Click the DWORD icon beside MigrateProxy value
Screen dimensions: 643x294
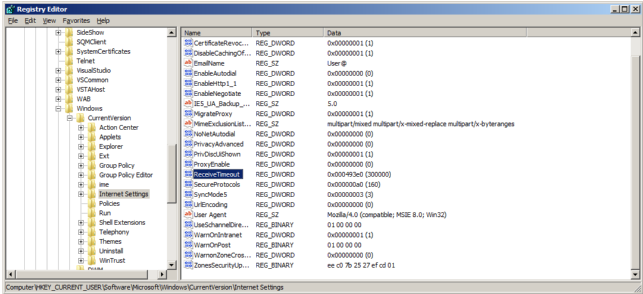(188, 113)
